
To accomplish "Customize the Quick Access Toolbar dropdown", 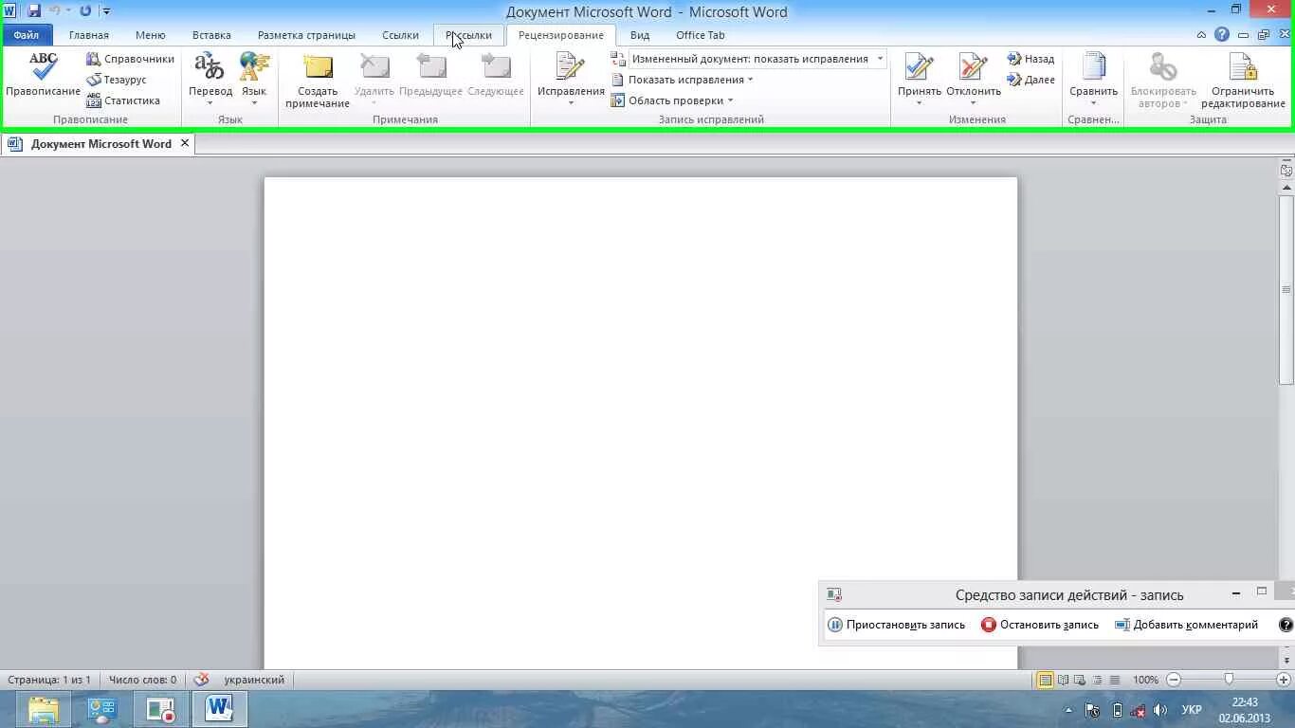I will [106, 11].
